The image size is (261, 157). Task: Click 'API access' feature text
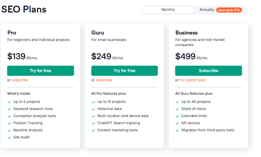pos(191,123)
